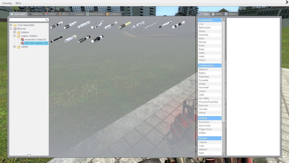Screen dimensions: 289x163
Task: Click the Browse gear icon
Action: (x=15, y=29)
